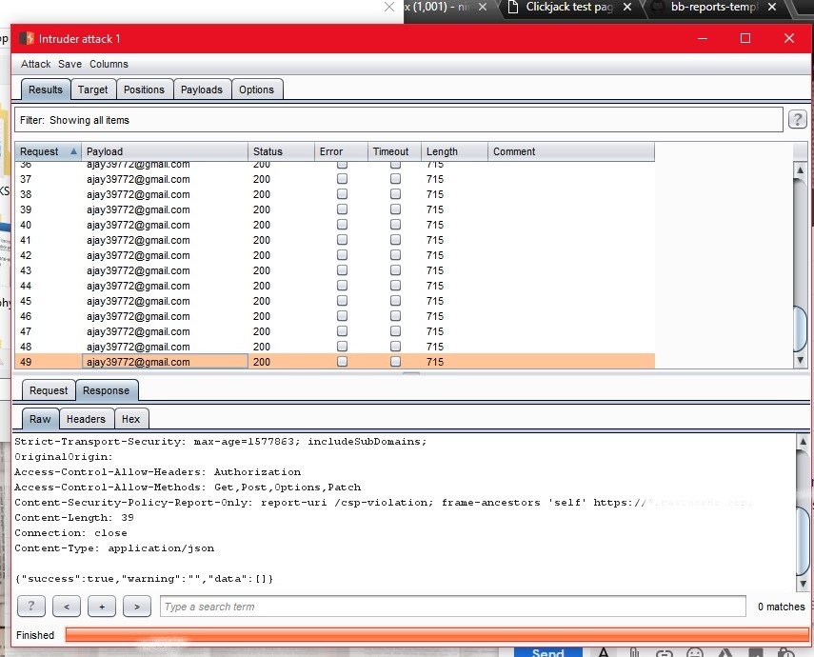Toggle the Error checkbox for request 49

point(343,362)
